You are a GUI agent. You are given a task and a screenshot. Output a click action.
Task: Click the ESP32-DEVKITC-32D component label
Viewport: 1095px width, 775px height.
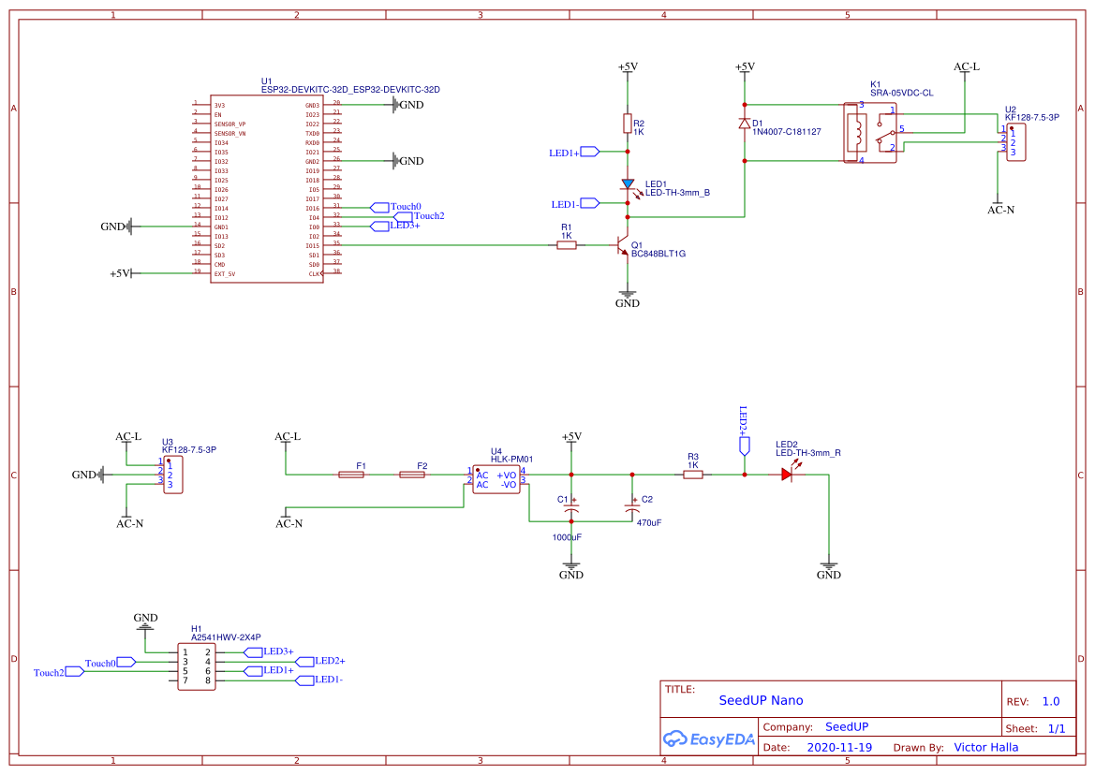pos(350,89)
